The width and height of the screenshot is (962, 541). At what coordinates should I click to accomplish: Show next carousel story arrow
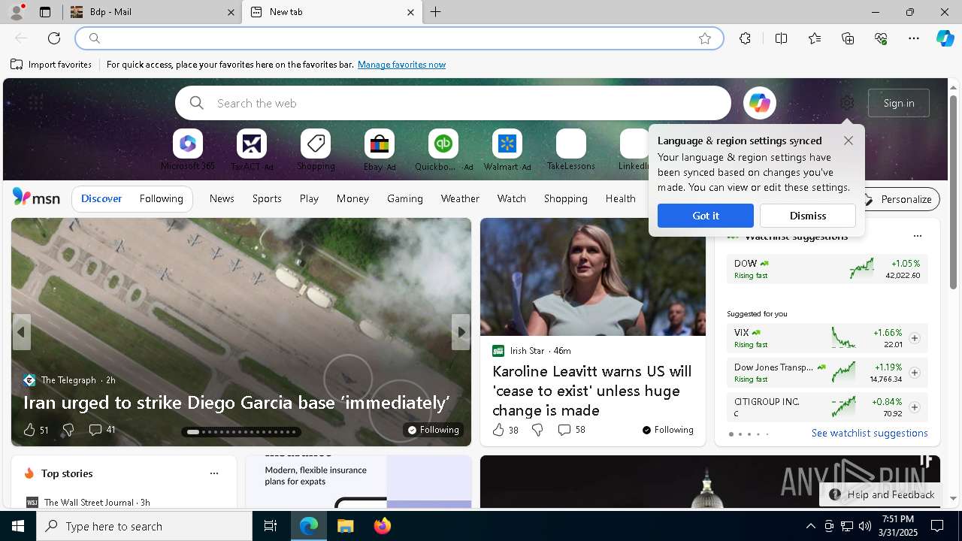tap(461, 332)
